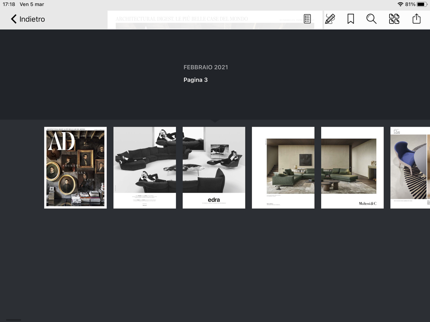Go back with the Indietro button
Viewport: 430px width, 322px height.
point(28,19)
